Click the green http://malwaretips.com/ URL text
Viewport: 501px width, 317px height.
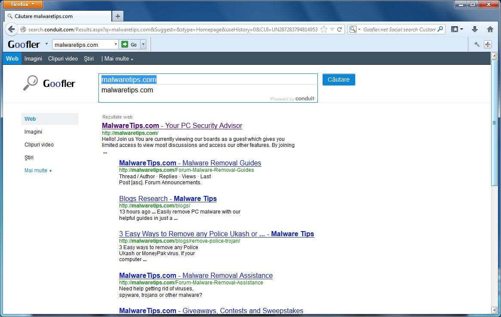coord(130,133)
